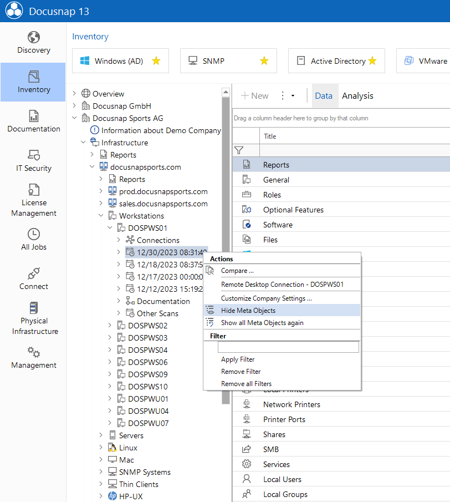Click the Windows logo on Windows (AD) tile

(x=84, y=61)
